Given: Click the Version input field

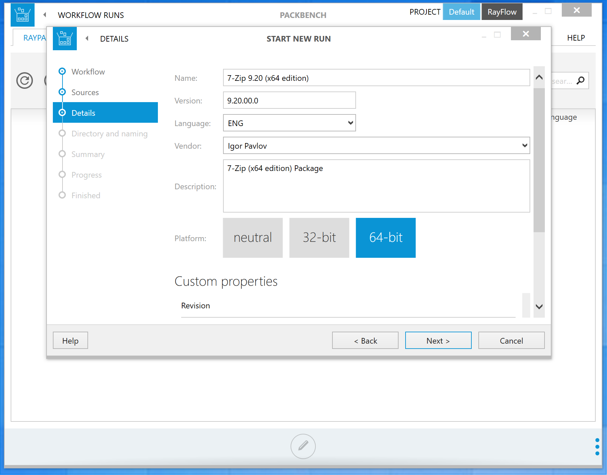Looking at the screenshot, I should coord(289,100).
